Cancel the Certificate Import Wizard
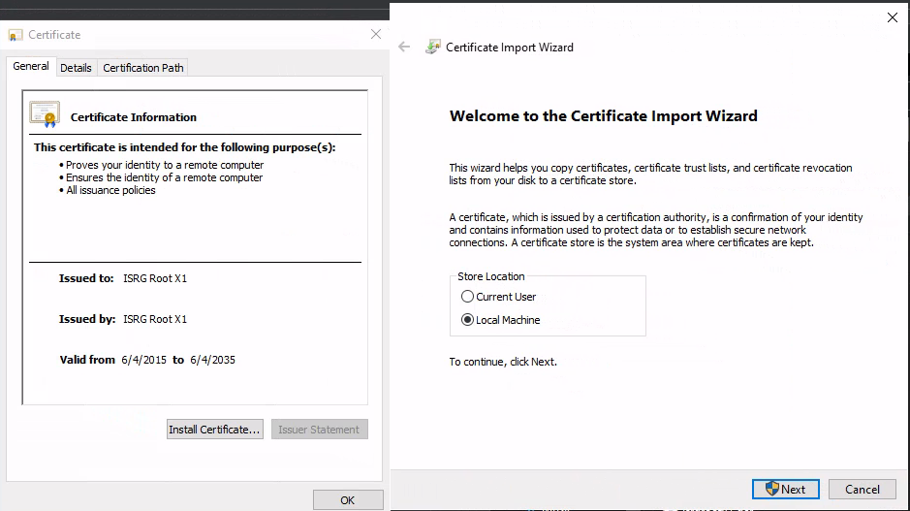The width and height of the screenshot is (910, 511). click(x=862, y=489)
